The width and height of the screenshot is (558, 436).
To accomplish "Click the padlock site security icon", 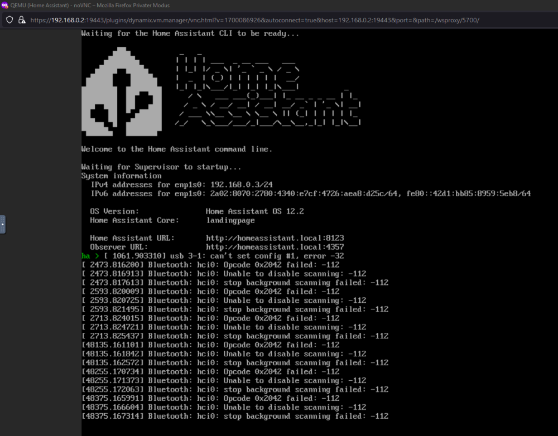I will click(22, 20).
